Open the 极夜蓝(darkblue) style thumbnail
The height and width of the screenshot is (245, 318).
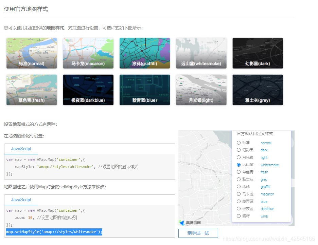point(88,90)
